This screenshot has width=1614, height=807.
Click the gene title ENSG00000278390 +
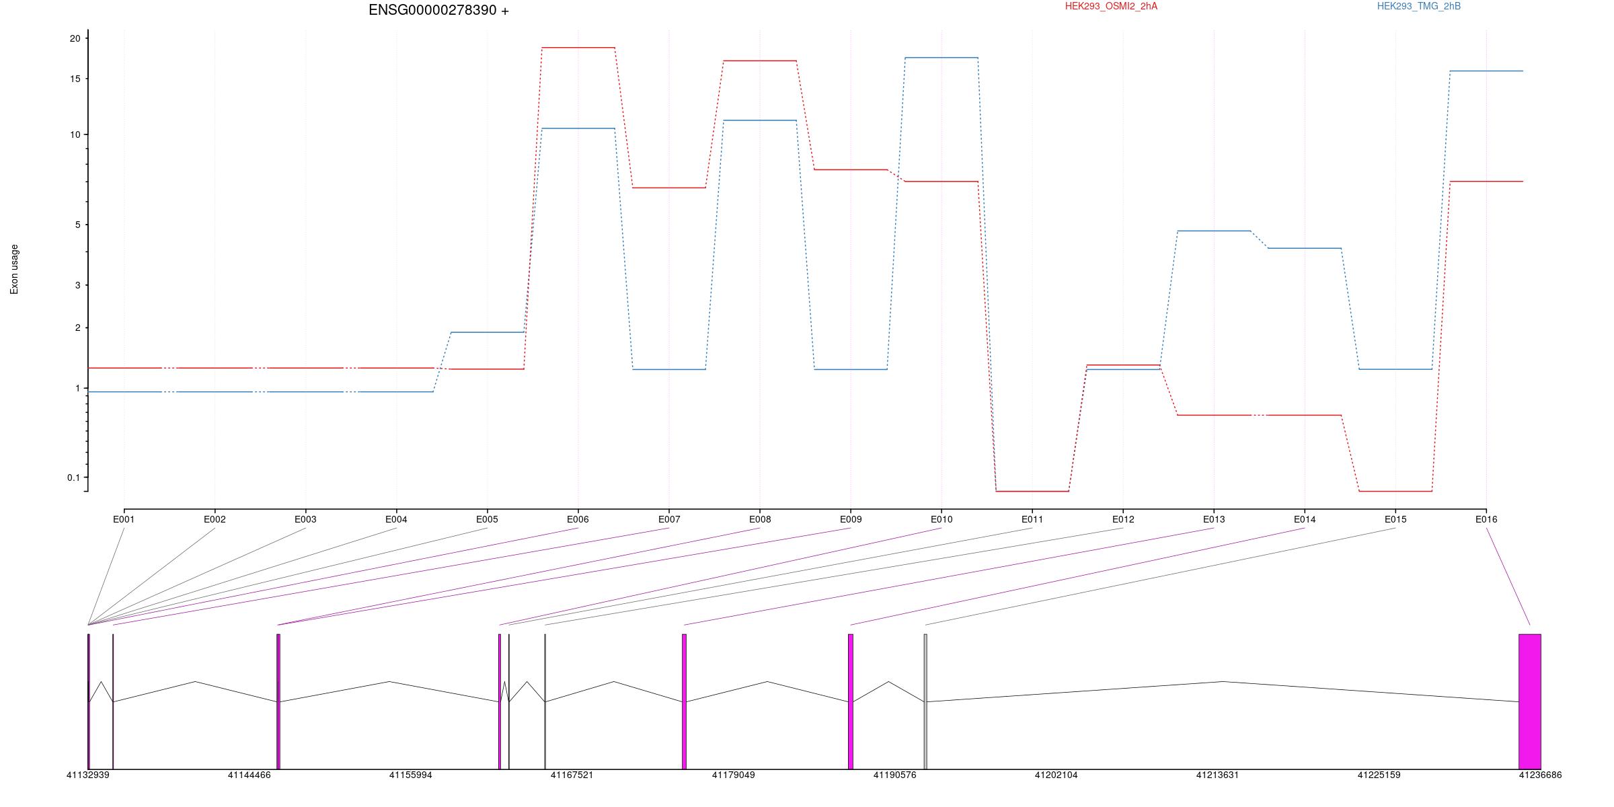click(x=438, y=10)
